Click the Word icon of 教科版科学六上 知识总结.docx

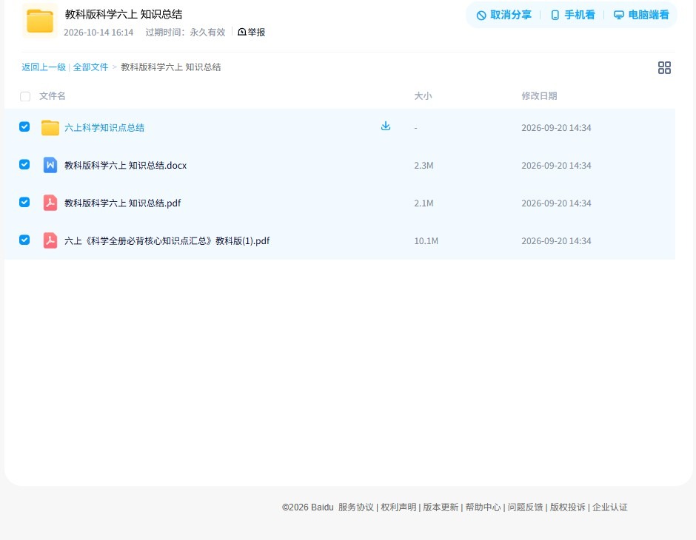50,166
